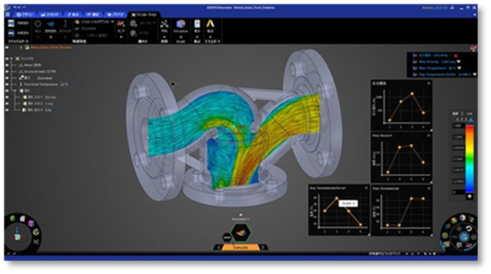Open the Simulation Options dropdown arrow
Screen dimensions: 491x274
coord(113,22)
